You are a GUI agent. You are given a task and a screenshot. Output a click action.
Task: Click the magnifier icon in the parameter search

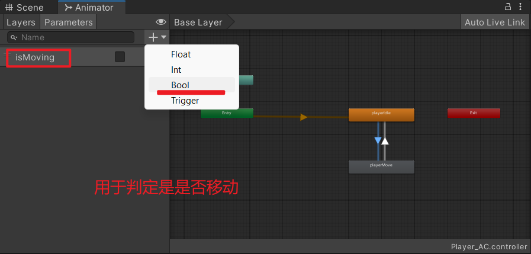coord(14,37)
